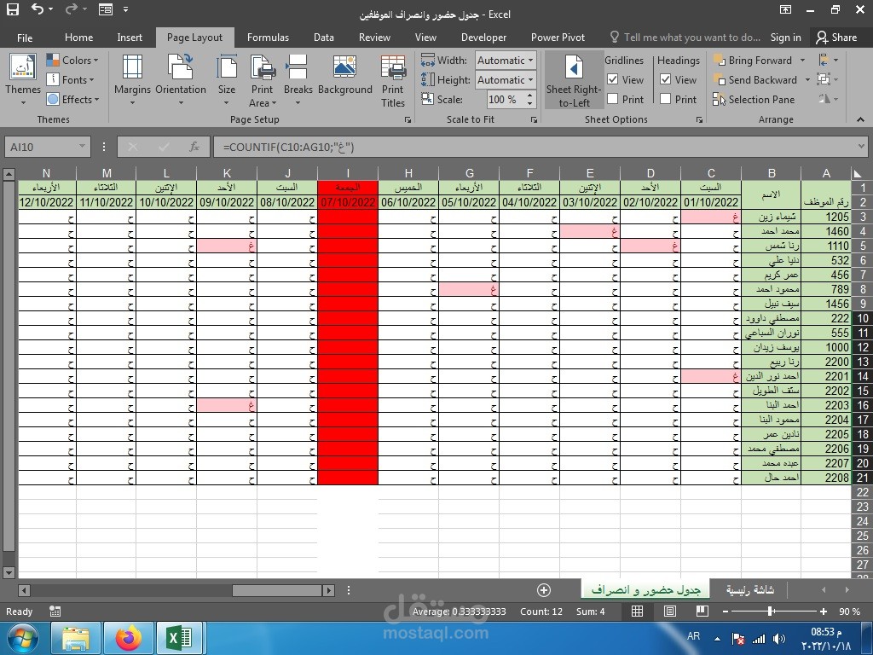Open the Windows Start menu
Image resolution: width=873 pixels, height=655 pixels.
(x=23, y=638)
